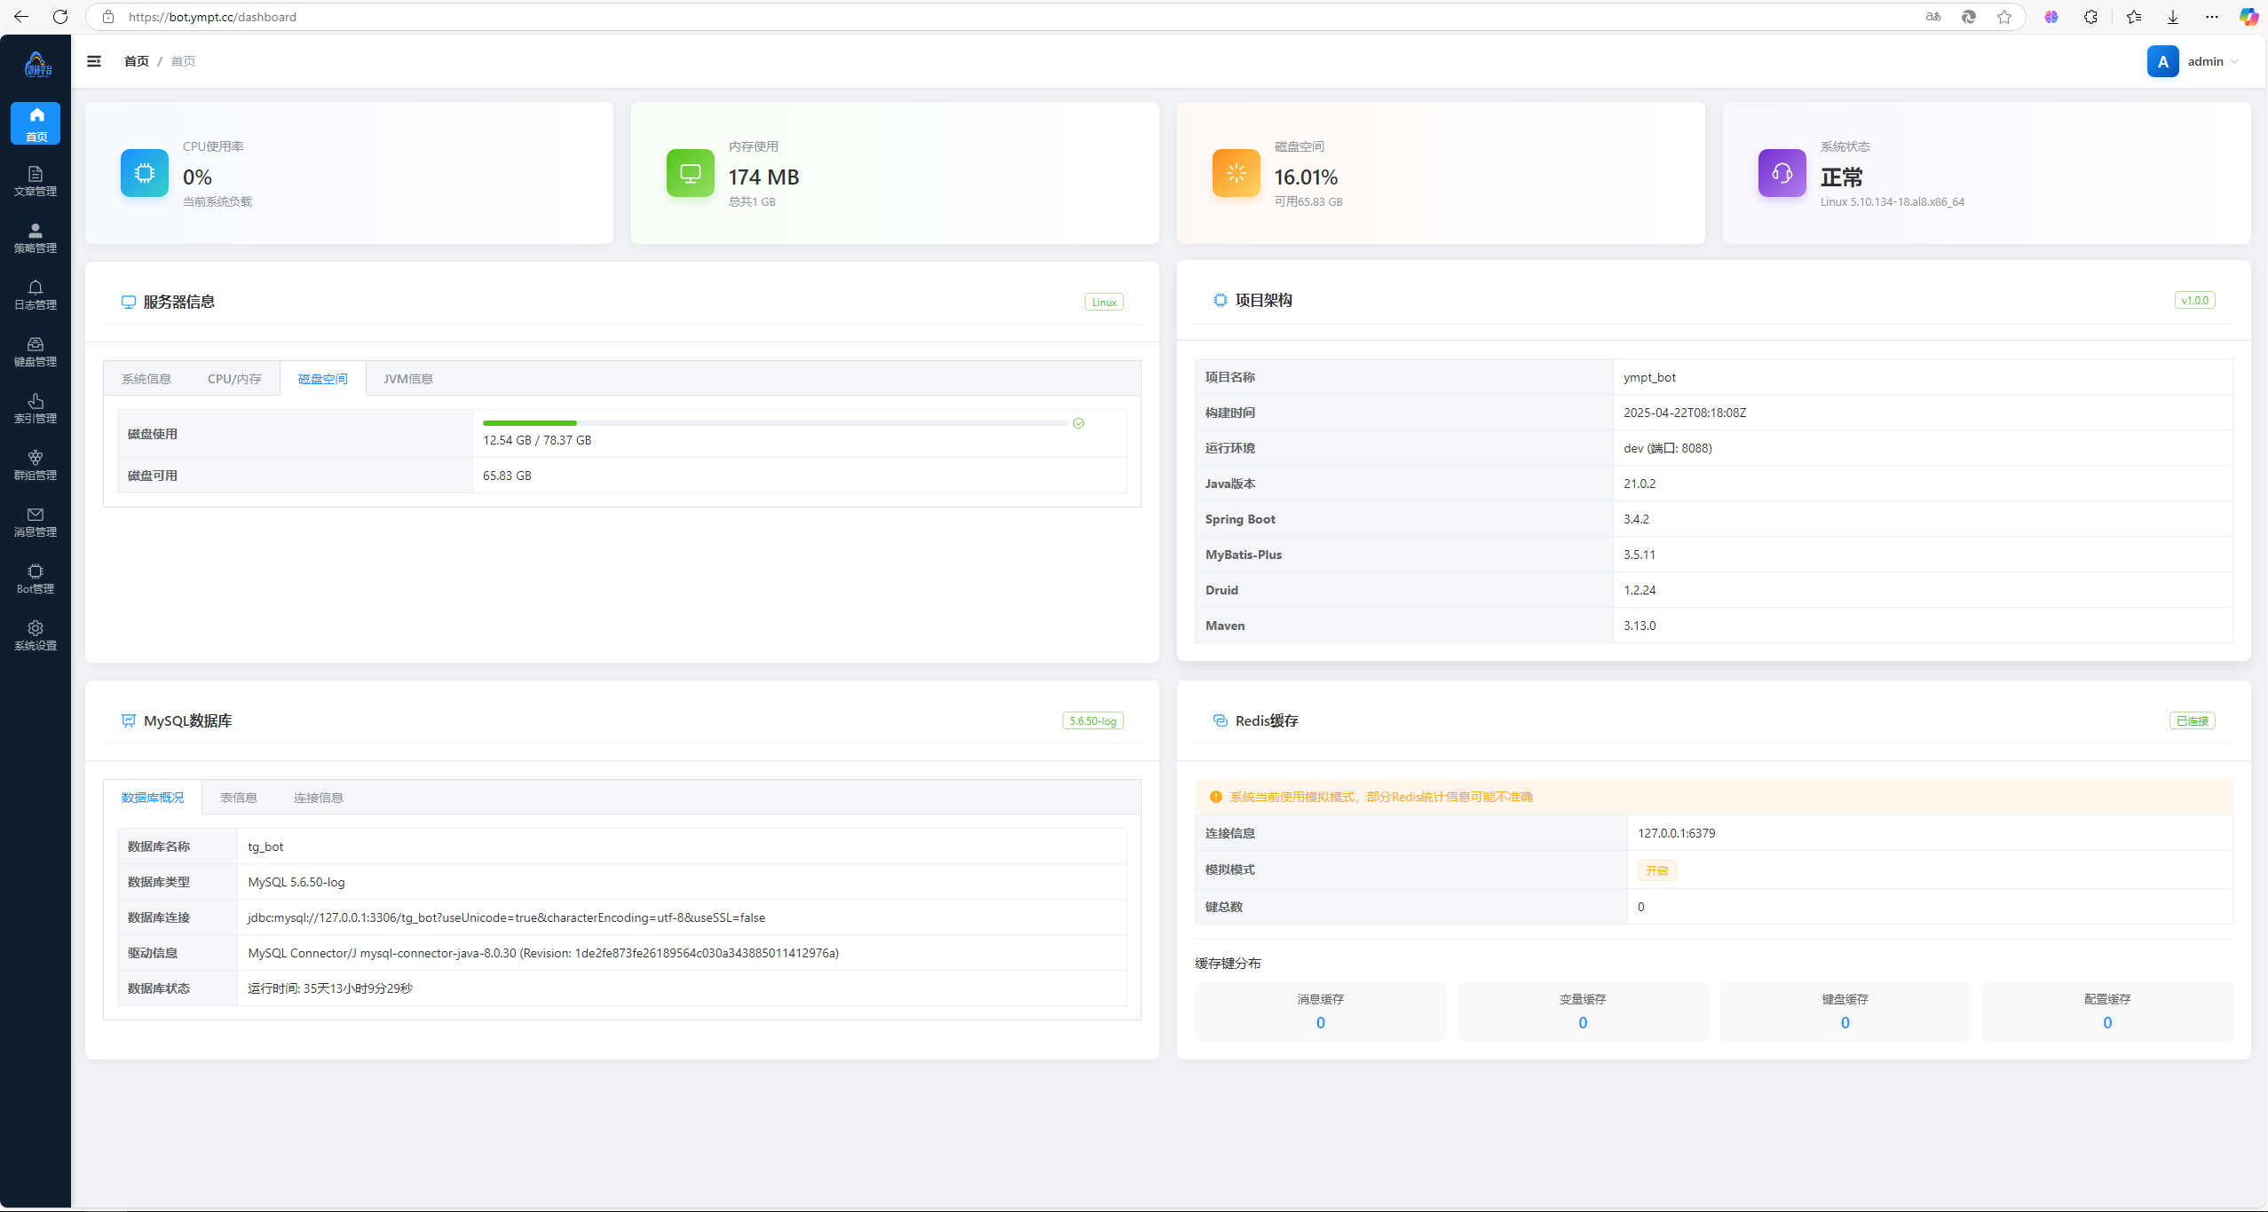Click 首页 breadcrumb link
This screenshot has height=1212, width=2268.
point(136,61)
